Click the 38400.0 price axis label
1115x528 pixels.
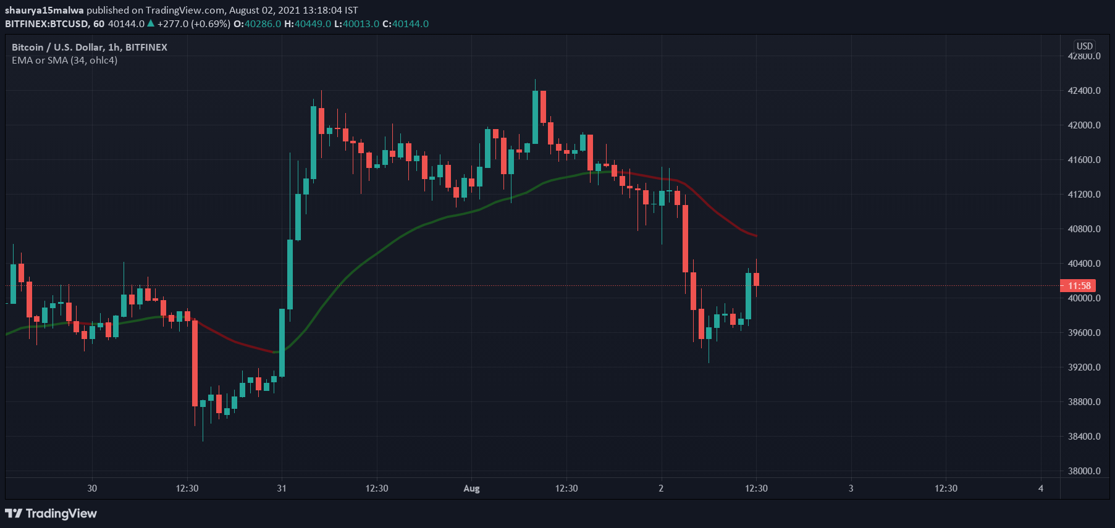tap(1084, 436)
